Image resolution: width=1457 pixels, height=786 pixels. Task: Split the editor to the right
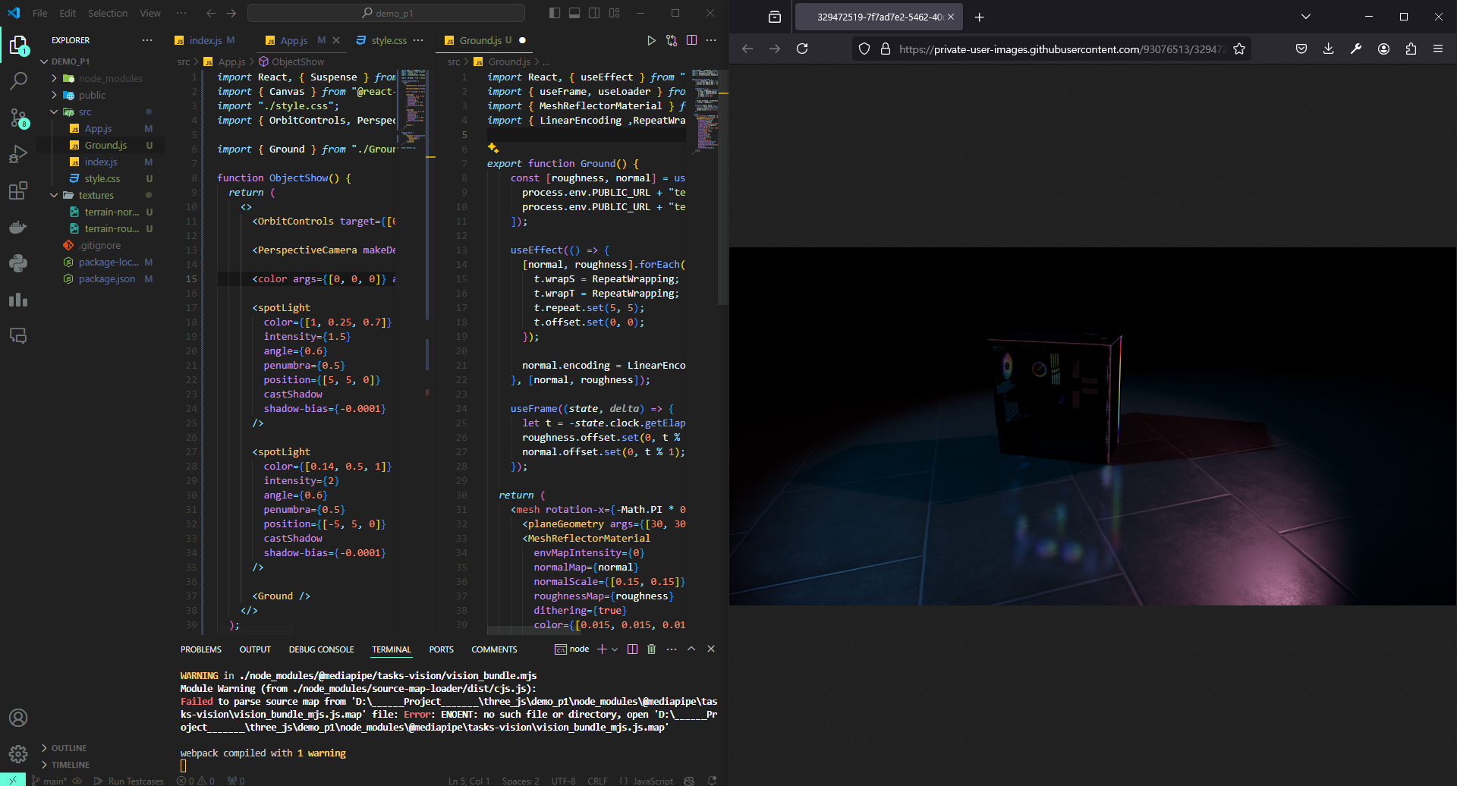click(691, 40)
